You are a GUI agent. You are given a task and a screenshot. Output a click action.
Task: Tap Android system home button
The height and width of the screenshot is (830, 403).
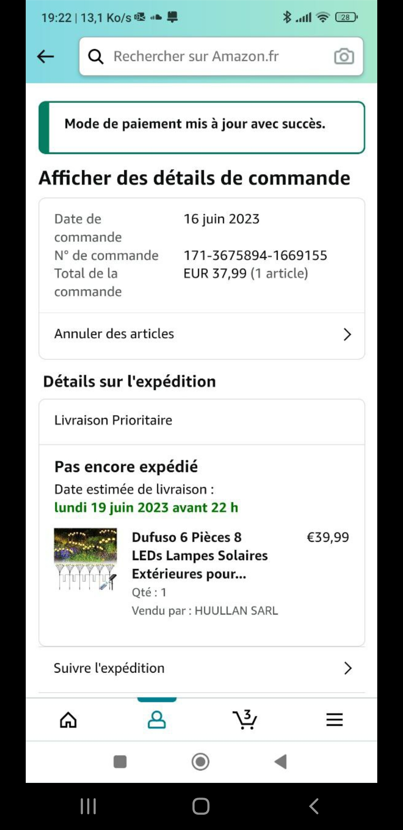[x=201, y=806]
